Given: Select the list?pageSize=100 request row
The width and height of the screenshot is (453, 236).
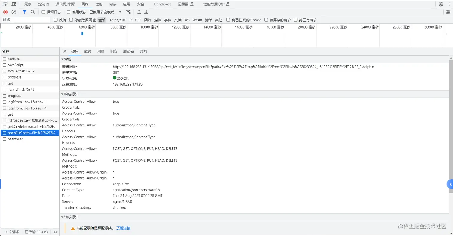Looking at the screenshot, I should (30, 120).
